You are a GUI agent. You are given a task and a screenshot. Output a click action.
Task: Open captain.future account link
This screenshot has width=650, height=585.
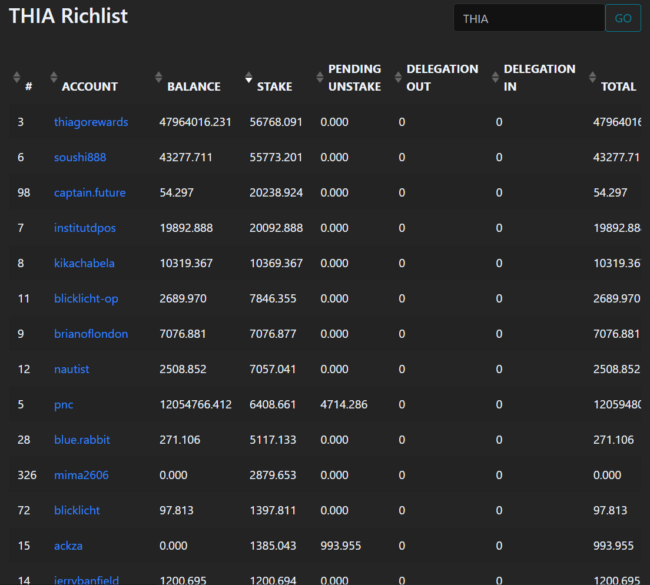click(89, 192)
